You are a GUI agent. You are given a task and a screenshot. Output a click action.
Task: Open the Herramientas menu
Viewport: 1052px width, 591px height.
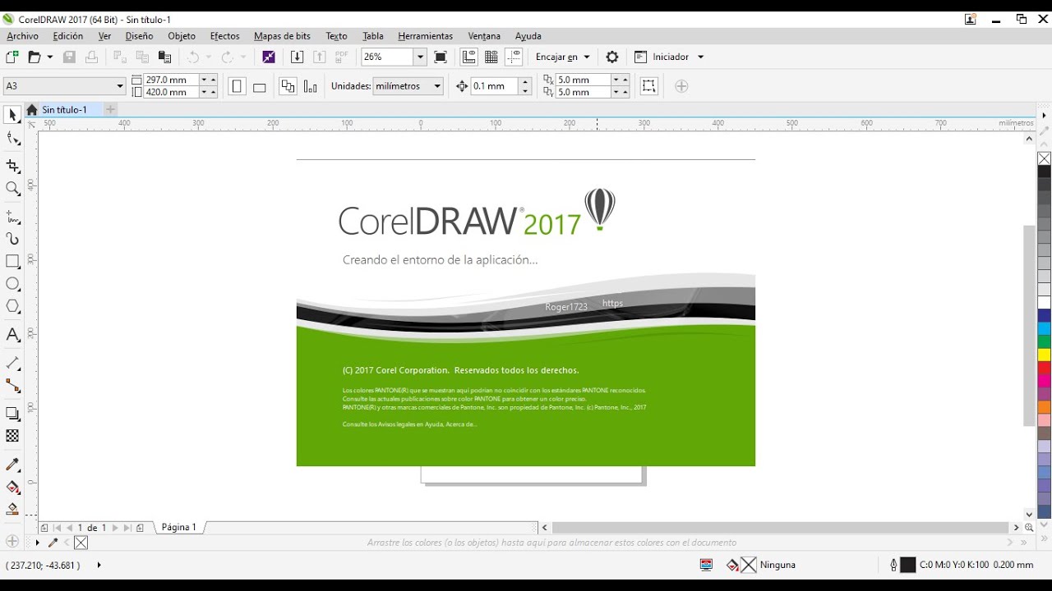click(425, 36)
